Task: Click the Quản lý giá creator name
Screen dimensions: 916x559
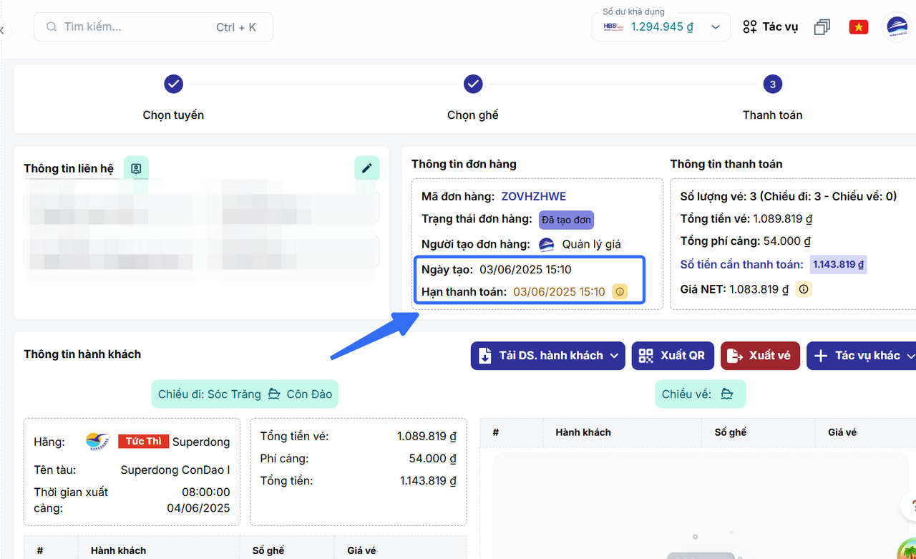Action: (x=591, y=244)
